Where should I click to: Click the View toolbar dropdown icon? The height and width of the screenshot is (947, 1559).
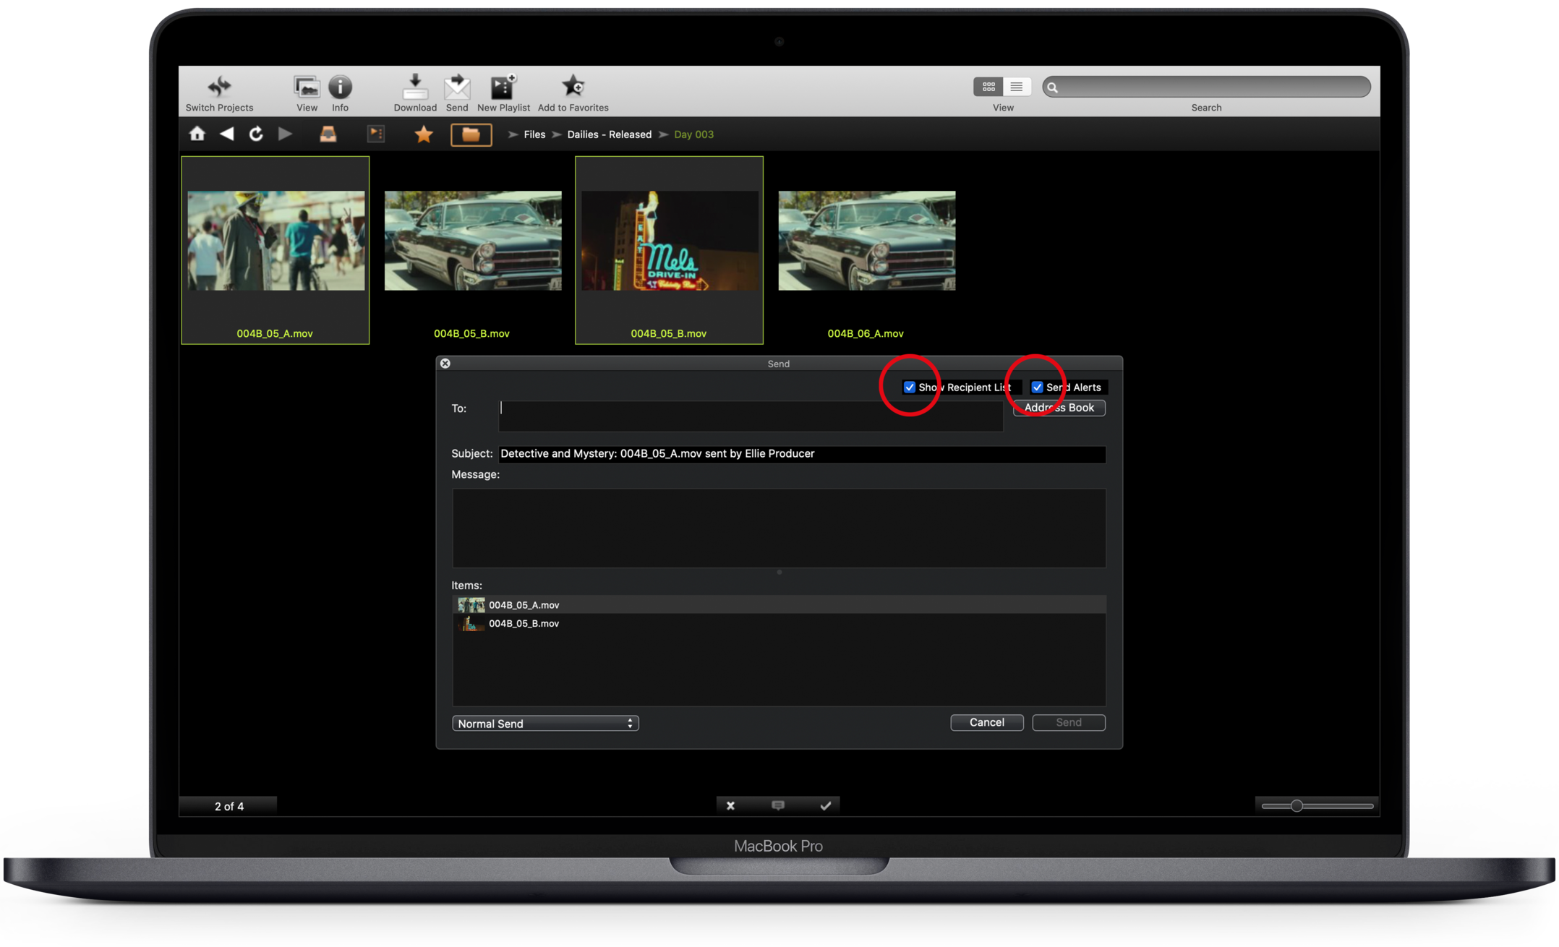pyautogui.click(x=307, y=87)
